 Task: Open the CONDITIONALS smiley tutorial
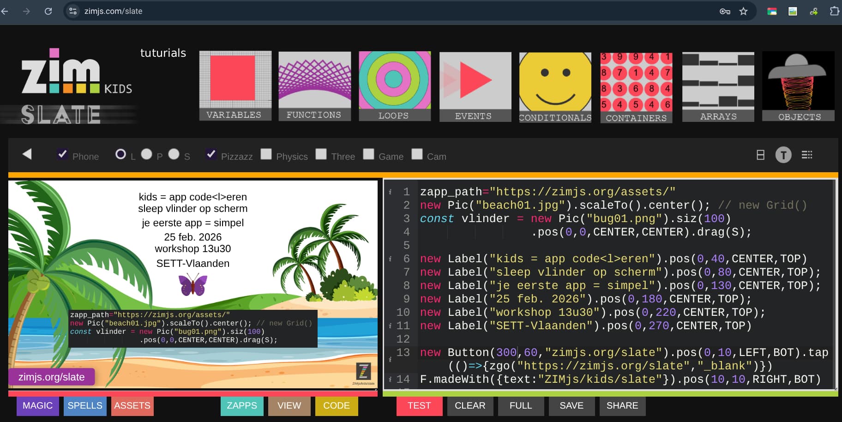[x=555, y=87]
